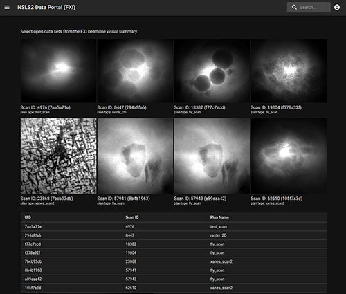This screenshot has height=294, width=346.
Task: Sort table by Scan ID column header
Action: 132,217
